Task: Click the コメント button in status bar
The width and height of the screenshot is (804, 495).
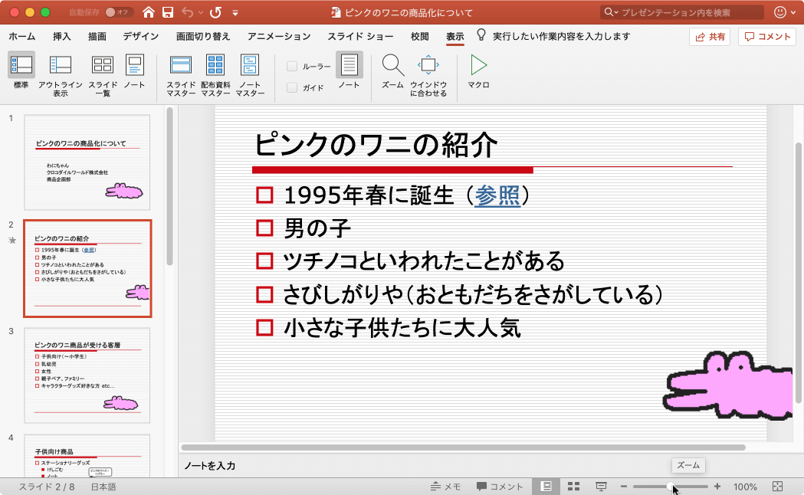Action: (x=500, y=487)
